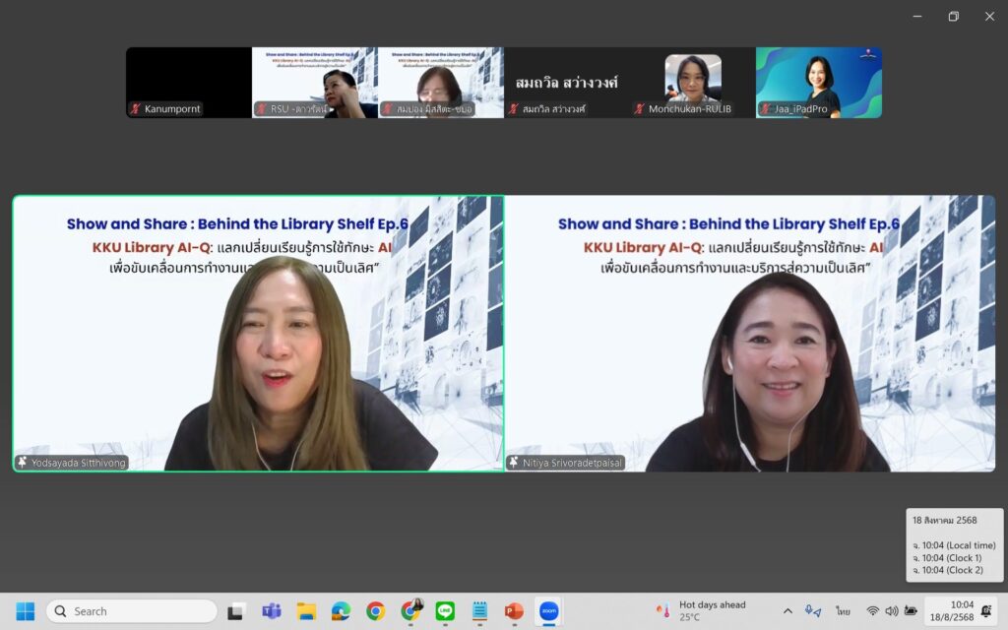Click muted mic icon beside สมถวิล สว่างวงศ์ label
This screenshot has height=630, width=1008.
(514, 108)
